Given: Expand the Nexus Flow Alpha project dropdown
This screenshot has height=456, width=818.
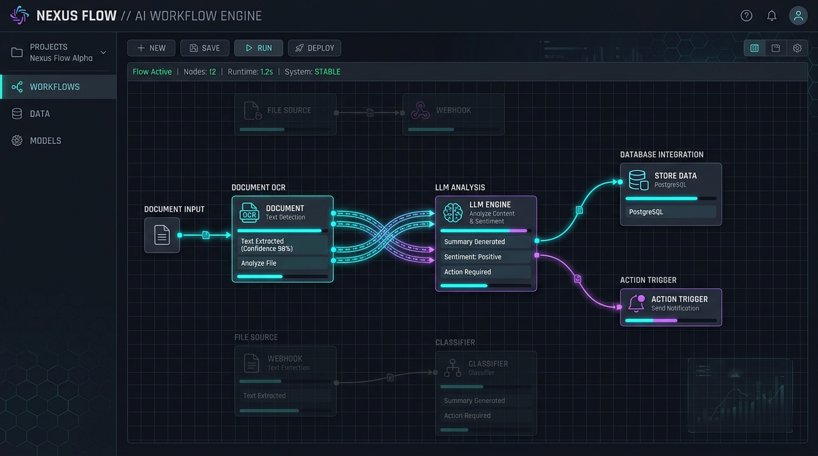Looking at the screenshot, I should (x=103, y=52).
